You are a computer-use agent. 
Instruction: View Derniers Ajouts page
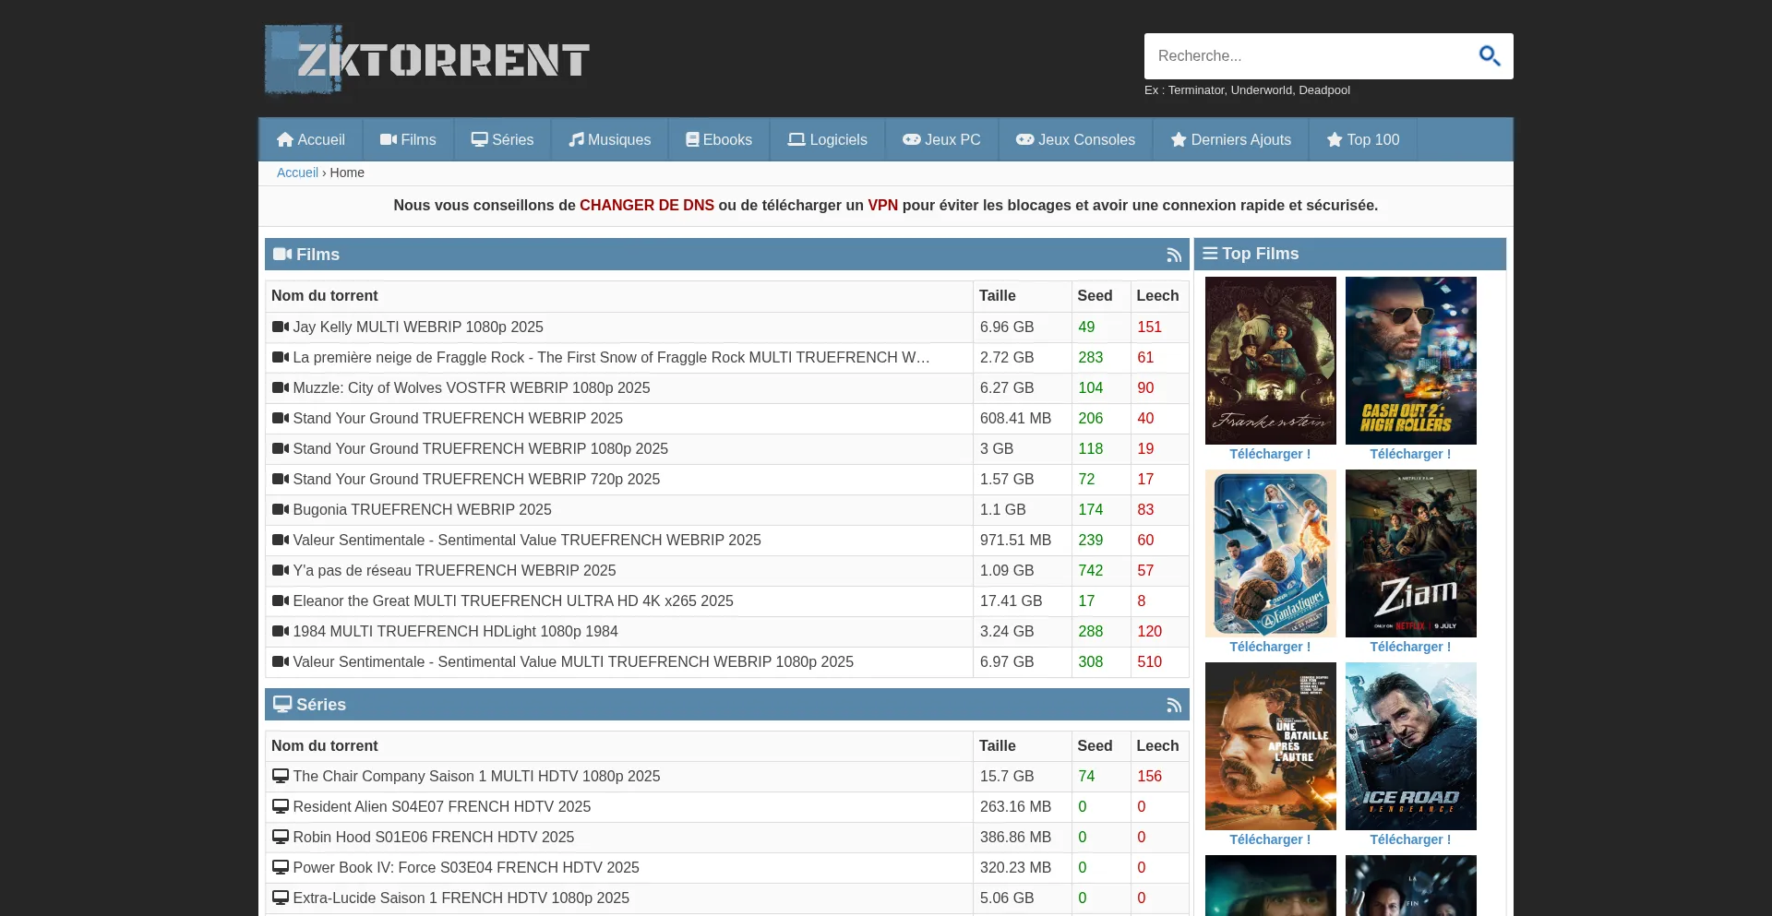point(1231,140)
